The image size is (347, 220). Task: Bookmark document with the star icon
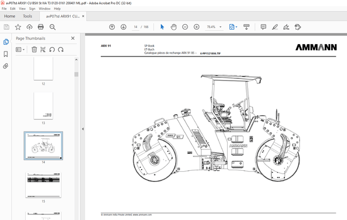[18, 27]
